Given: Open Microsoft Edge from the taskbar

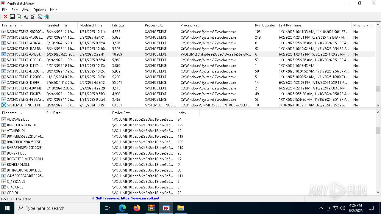Looking at the screenshot, I should pos(122,208).
